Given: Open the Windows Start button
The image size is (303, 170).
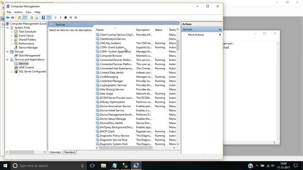Looking at the screenshot, I should (x=5, y=166).
